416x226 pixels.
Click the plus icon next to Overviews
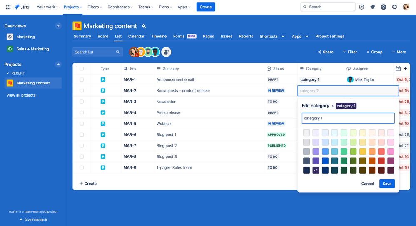pyautogui.click(x=58, y=26)
